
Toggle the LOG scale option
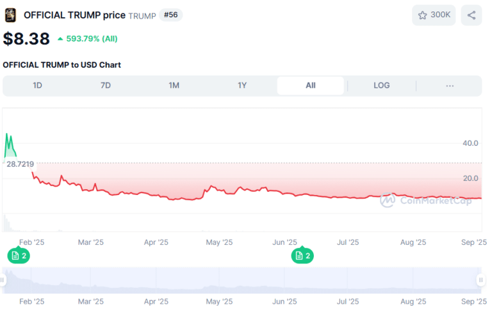pyautogui.click(x=381, y=86)
